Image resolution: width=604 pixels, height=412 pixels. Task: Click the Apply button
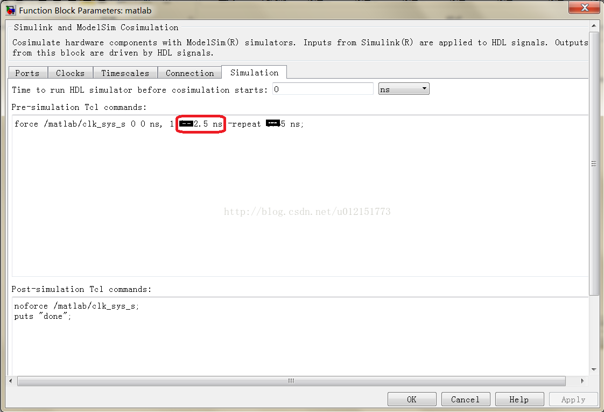tap(573, 399)
